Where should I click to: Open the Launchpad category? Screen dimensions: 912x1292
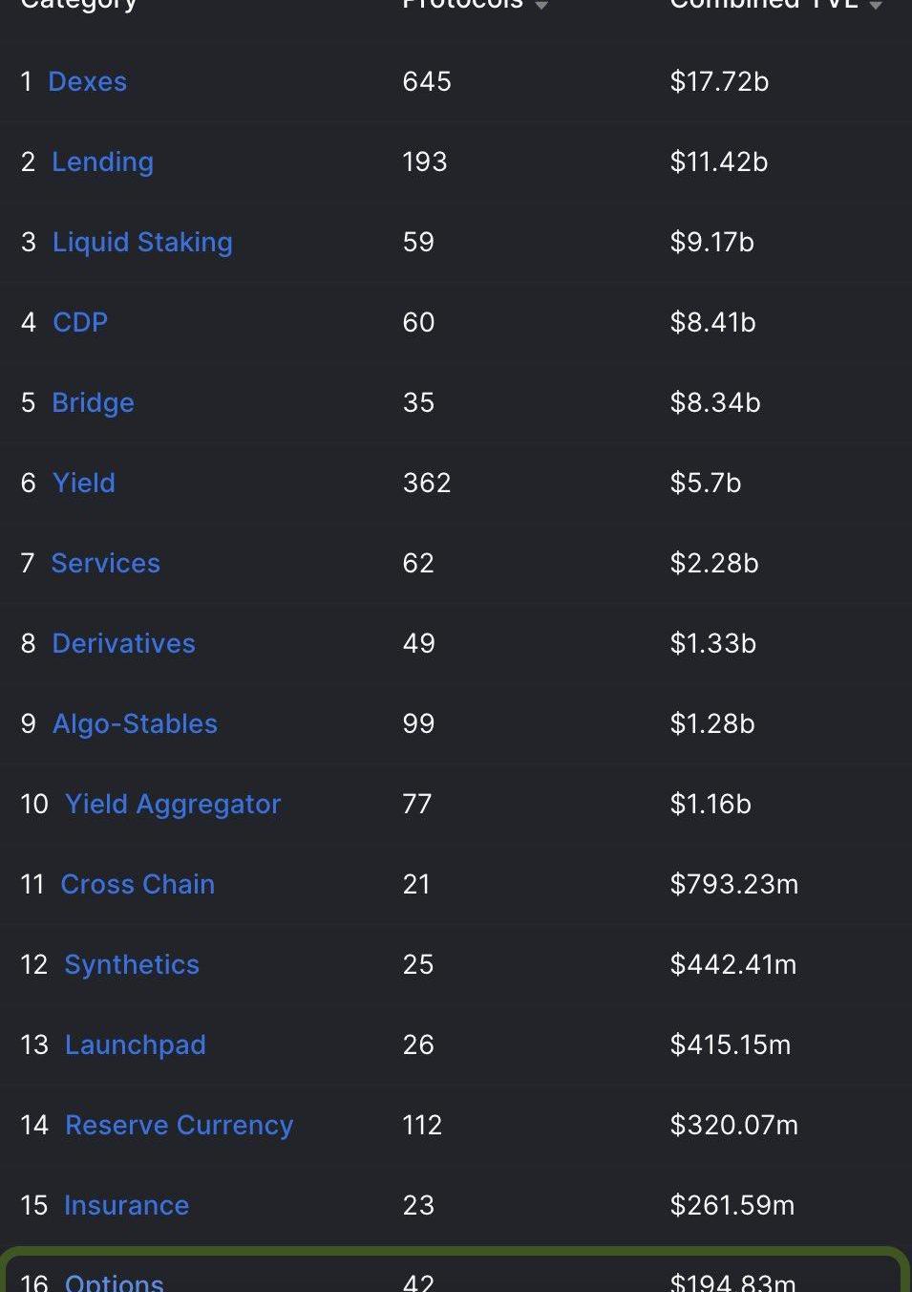[x=135, y=1045]
